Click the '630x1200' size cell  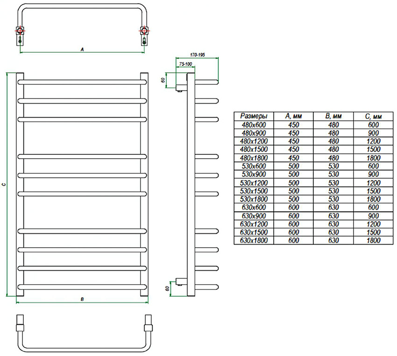point(254,224)
